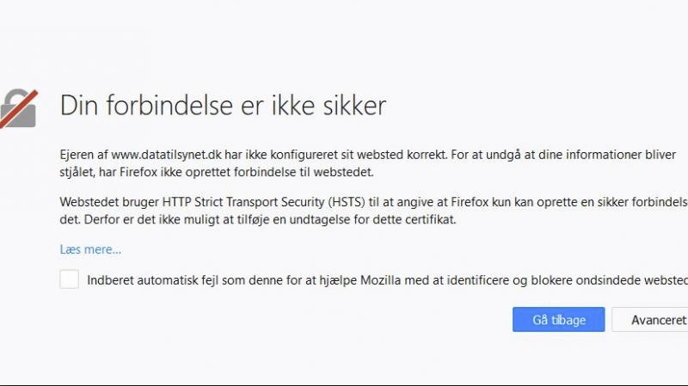Click the broken padlock warning icon

[19, 107]
